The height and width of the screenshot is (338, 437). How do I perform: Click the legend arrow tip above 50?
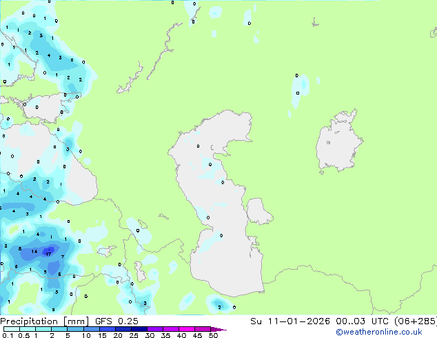click(218, 329)
